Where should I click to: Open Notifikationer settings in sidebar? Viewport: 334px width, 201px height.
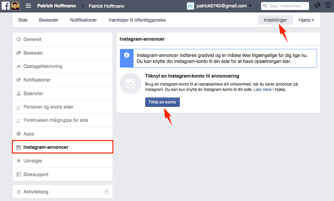[62, 80]
